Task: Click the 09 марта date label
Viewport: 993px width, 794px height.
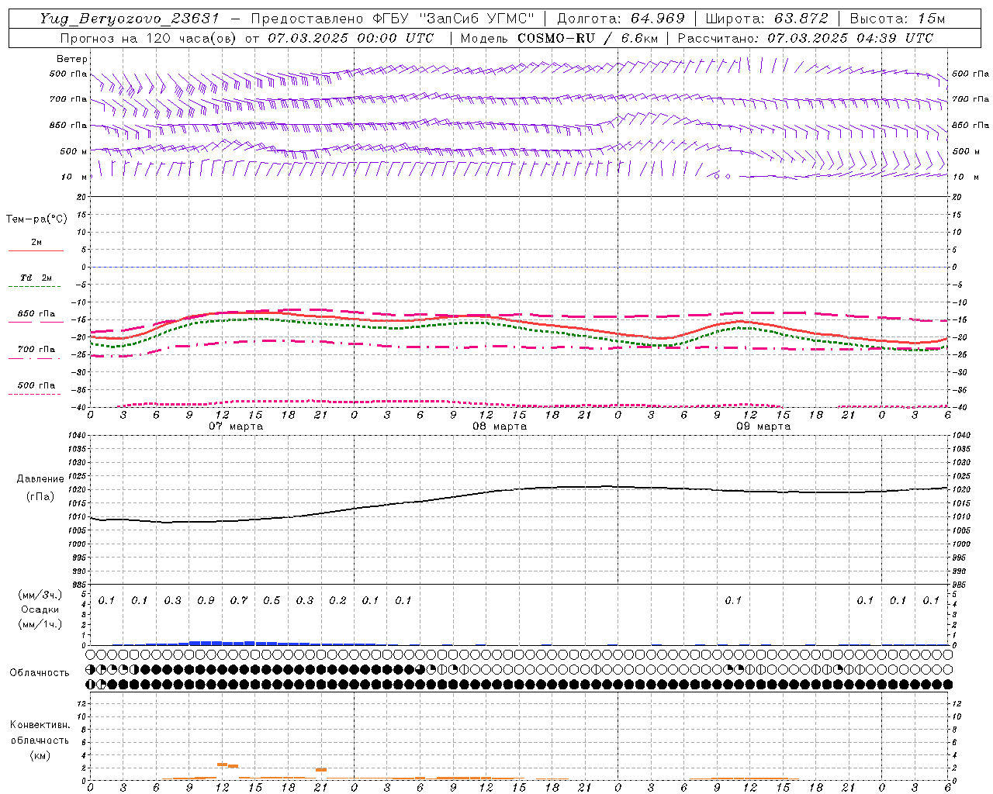Action: pyautogui.click(x=763, y=426)
